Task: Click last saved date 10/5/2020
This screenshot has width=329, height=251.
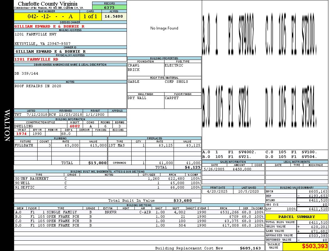Action: pyautogui.click(x=248, y=191)
